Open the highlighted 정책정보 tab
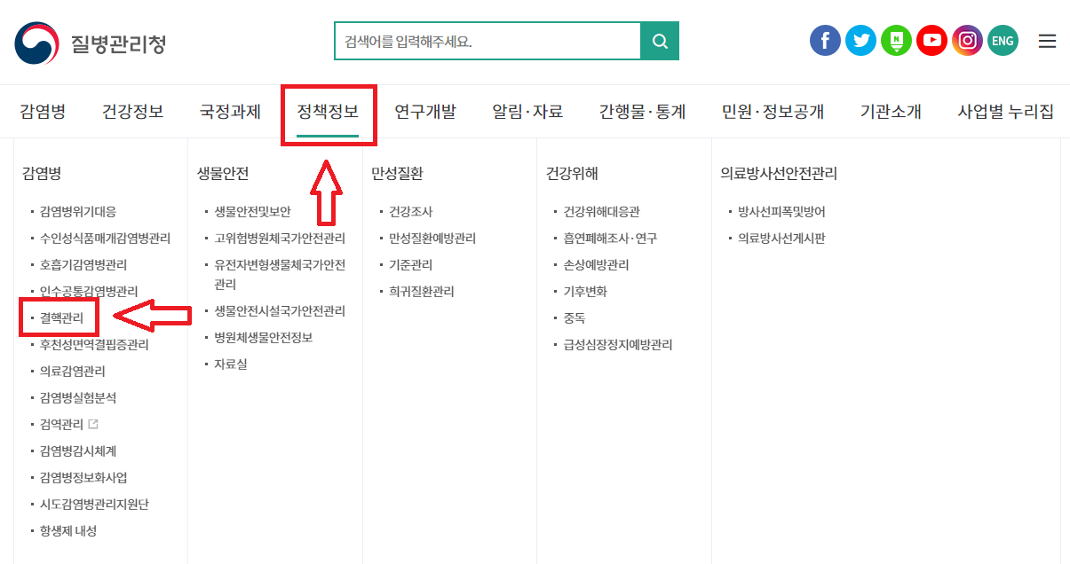This screenshot has height=564, width=1070. point(329,111)
